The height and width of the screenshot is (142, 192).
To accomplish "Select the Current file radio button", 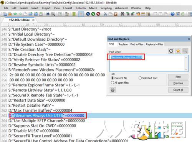I will click(x=113, y=78).
